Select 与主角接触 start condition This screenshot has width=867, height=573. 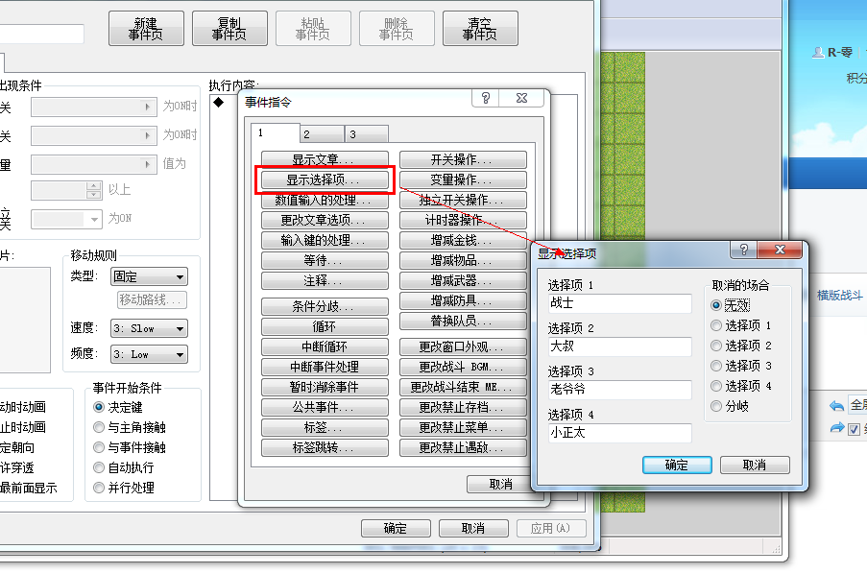point(130,427)
